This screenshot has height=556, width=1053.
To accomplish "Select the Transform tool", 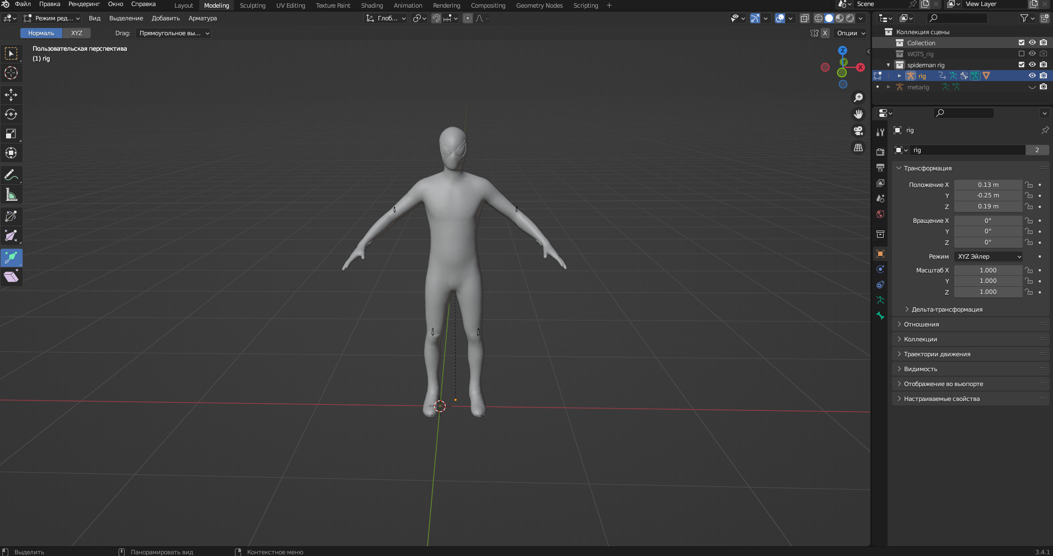I will [11, 153].
